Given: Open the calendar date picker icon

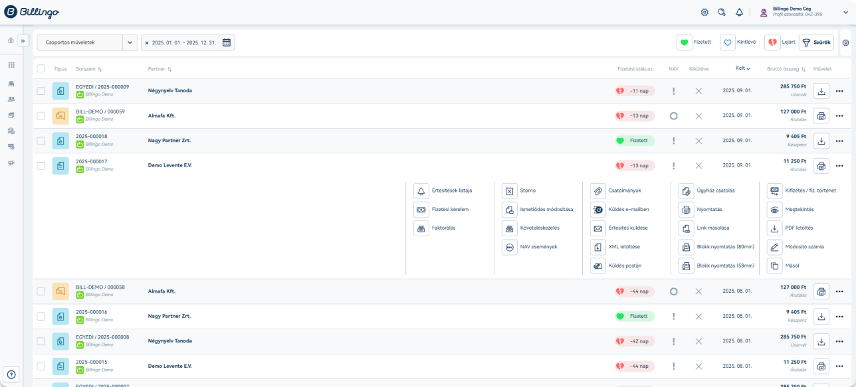Looking at the screenshot, I should click(227, 42).
